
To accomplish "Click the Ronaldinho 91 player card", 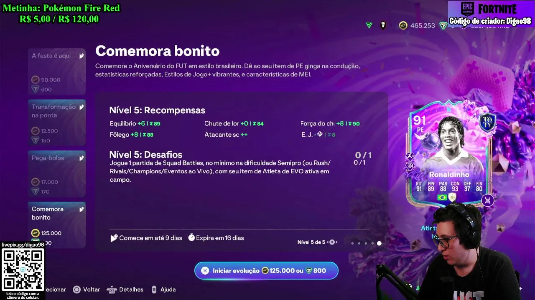I will point(449,153).
